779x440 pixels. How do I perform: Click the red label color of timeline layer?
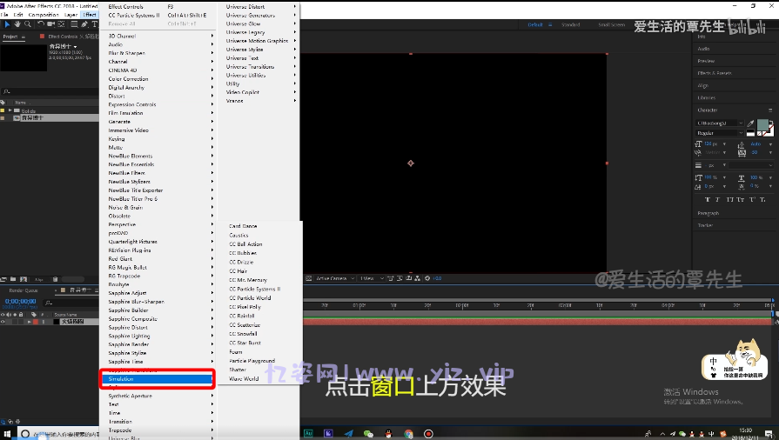click(x=36, y=322)
